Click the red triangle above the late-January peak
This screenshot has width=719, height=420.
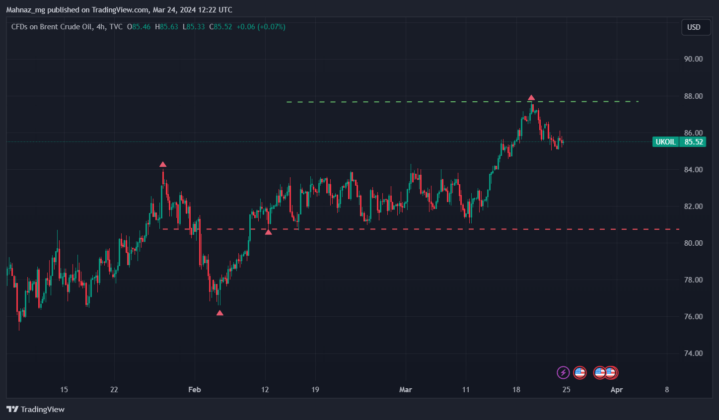(163, 164)
